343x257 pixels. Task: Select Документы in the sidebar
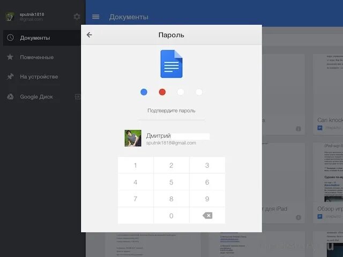[x=42, y=38]
